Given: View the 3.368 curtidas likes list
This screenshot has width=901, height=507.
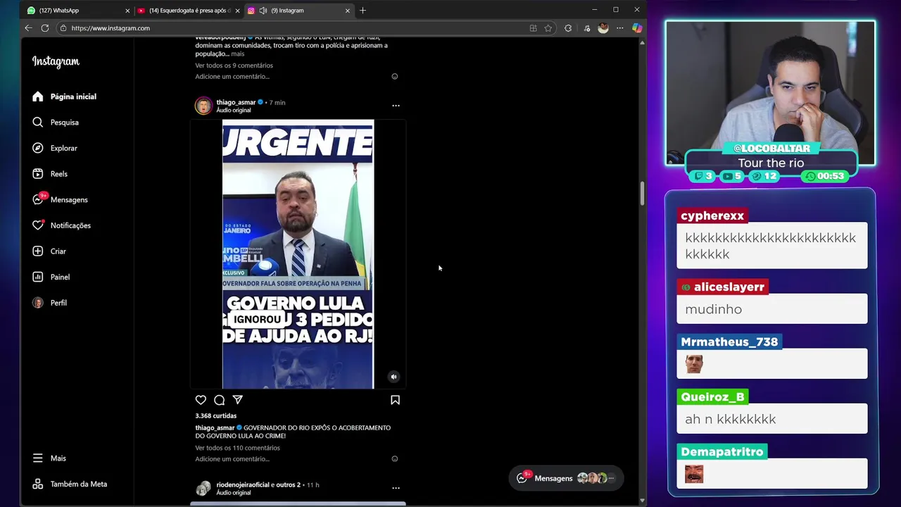Looking at the screenshot, I should point(215,415).
